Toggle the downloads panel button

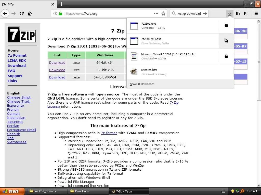tap(230, 13)
